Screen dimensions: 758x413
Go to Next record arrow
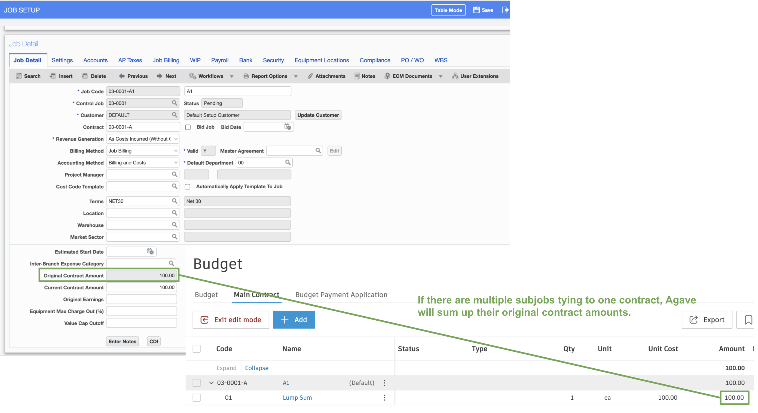[160, 76]
